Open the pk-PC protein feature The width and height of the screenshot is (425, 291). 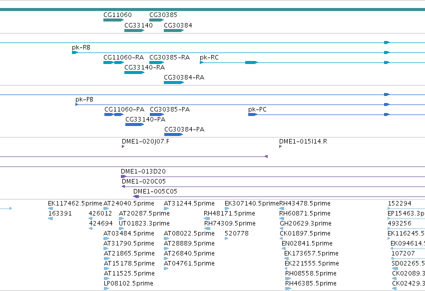pyautogui.click(x=337, y=114)
